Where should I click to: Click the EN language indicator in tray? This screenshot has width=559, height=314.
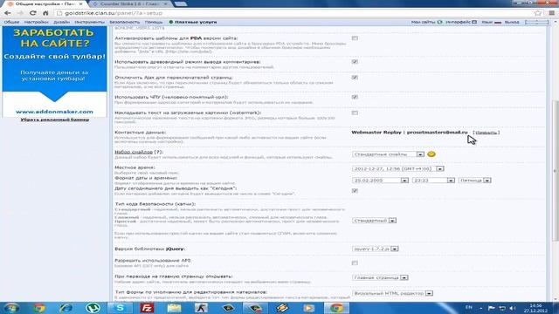[x=469, y=307]
